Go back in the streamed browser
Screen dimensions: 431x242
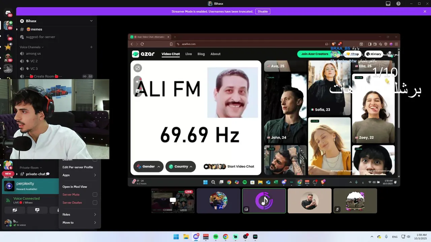pos(132,44)
